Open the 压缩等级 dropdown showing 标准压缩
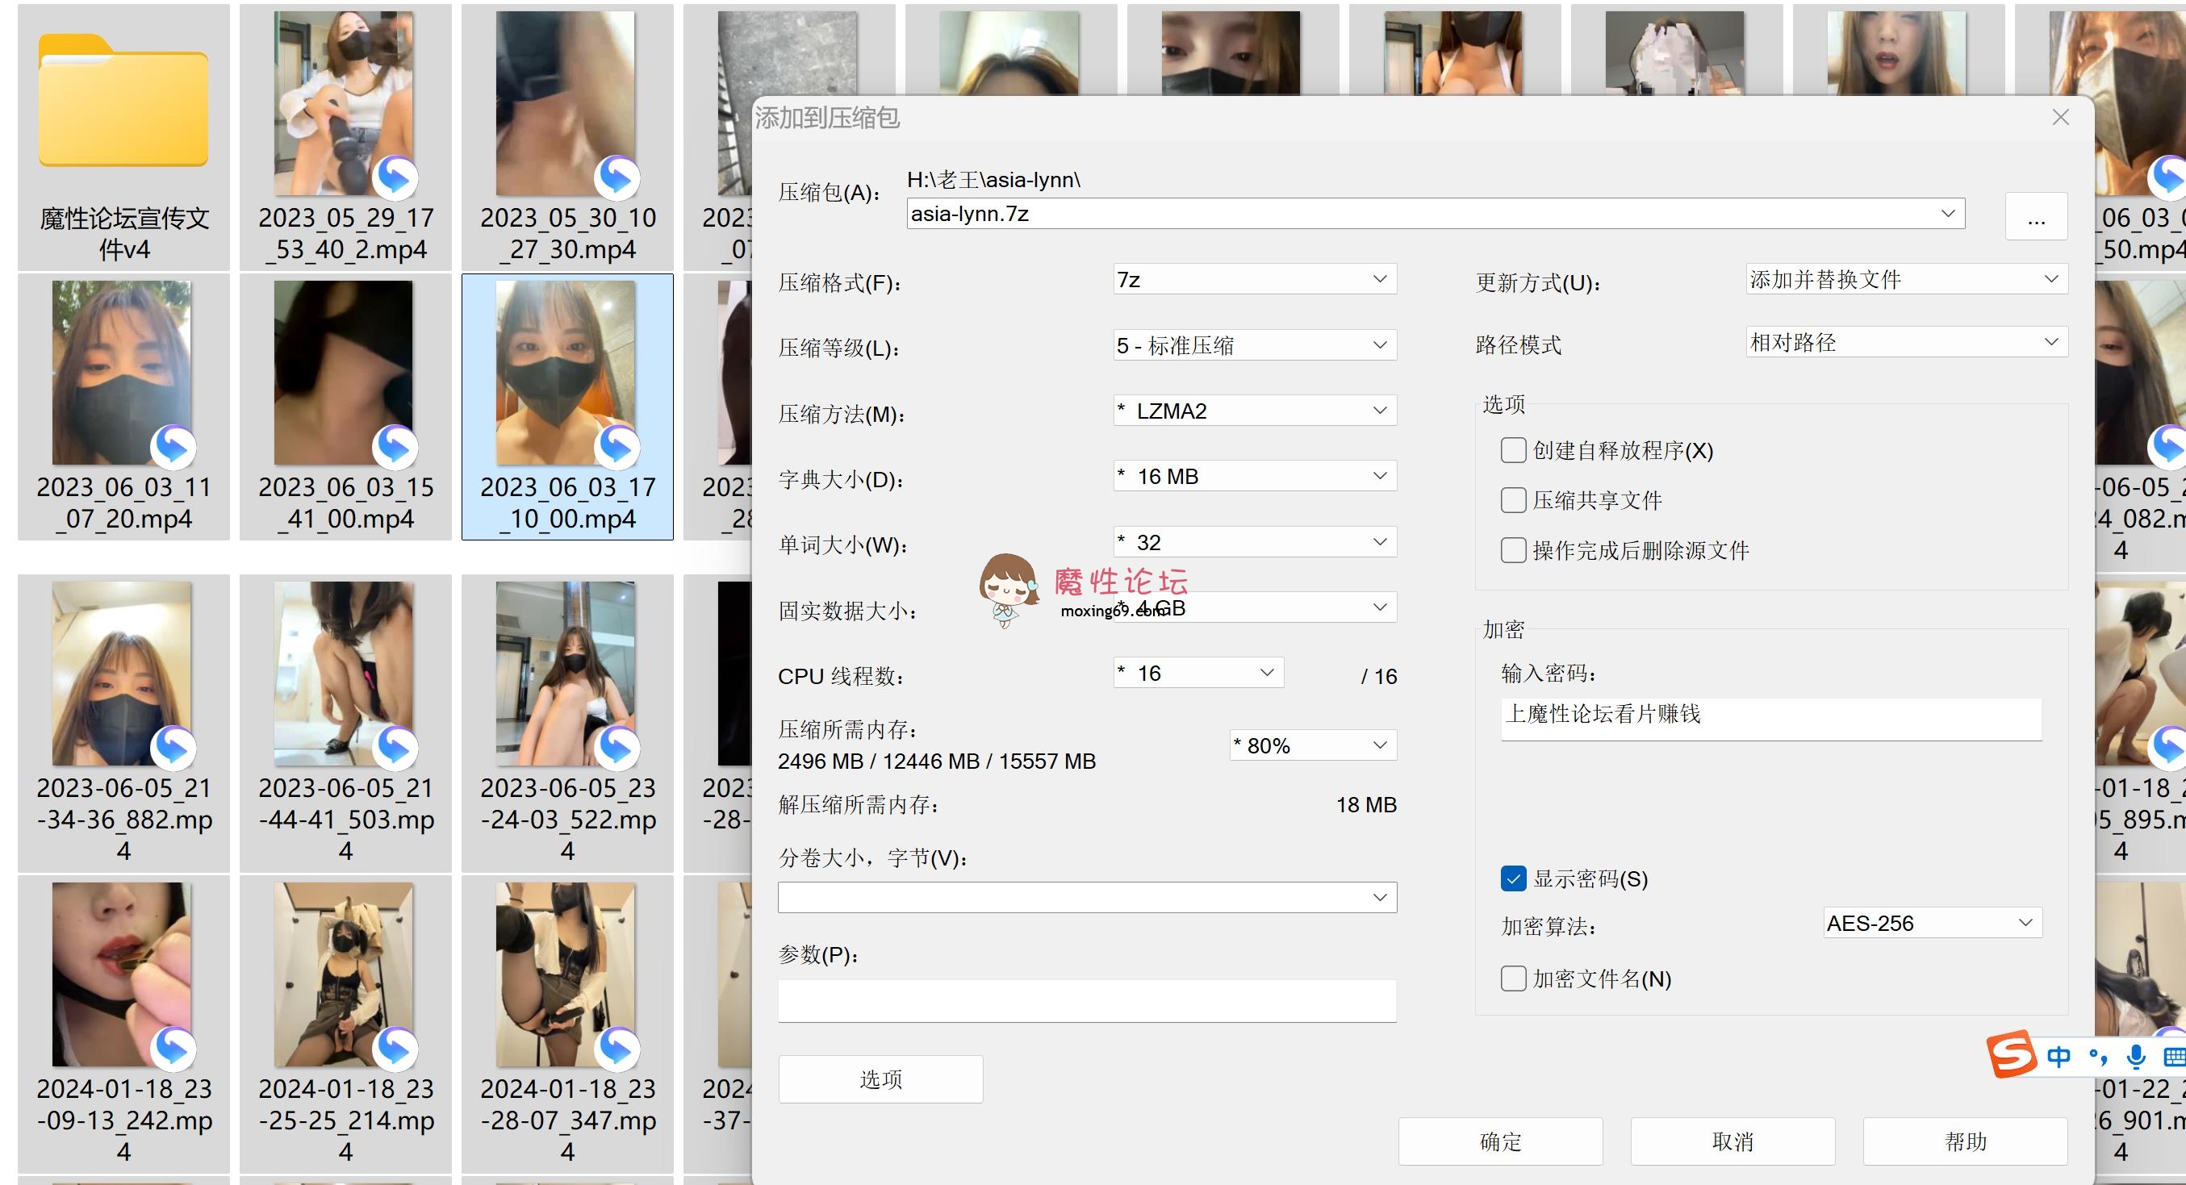 click(1254, 345)
